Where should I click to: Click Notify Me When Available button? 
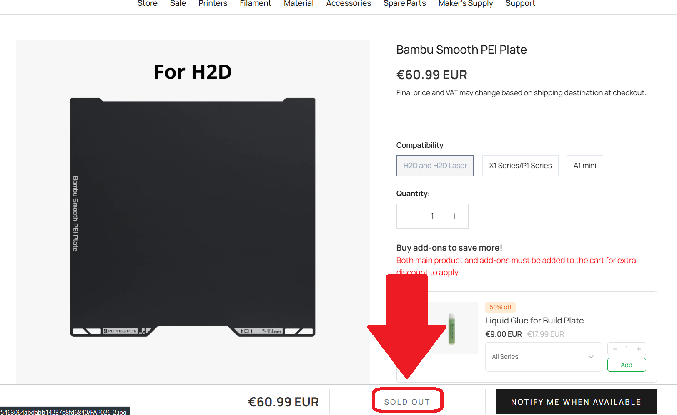[x=576, y=402]
